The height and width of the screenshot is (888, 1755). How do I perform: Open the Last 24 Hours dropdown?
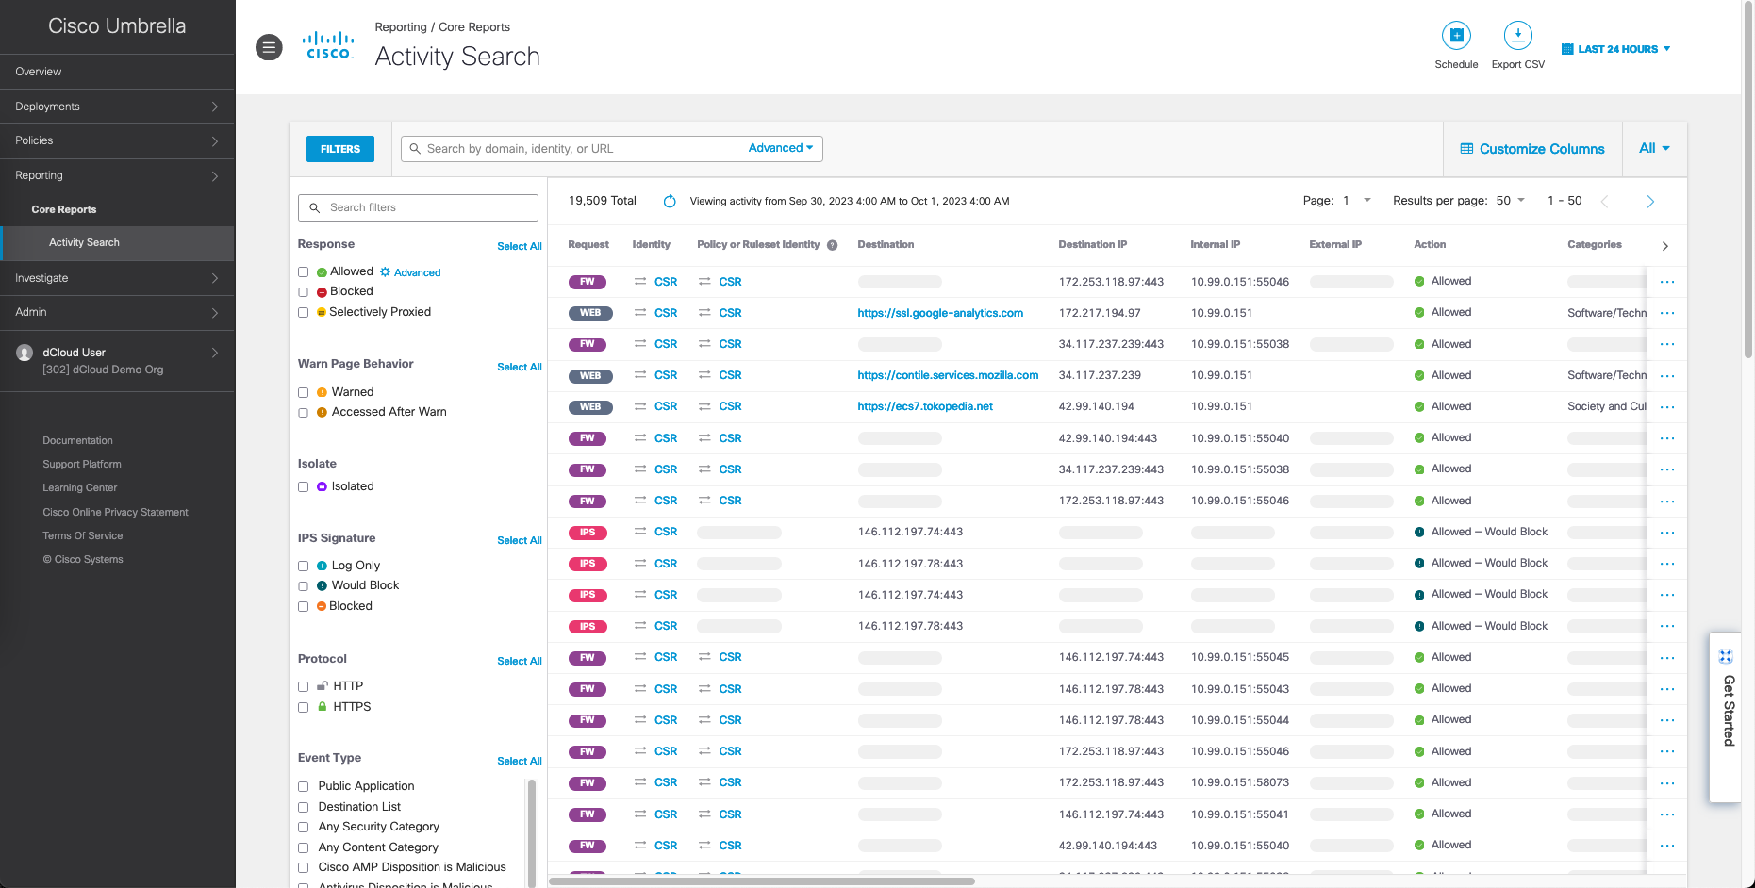1616,49
